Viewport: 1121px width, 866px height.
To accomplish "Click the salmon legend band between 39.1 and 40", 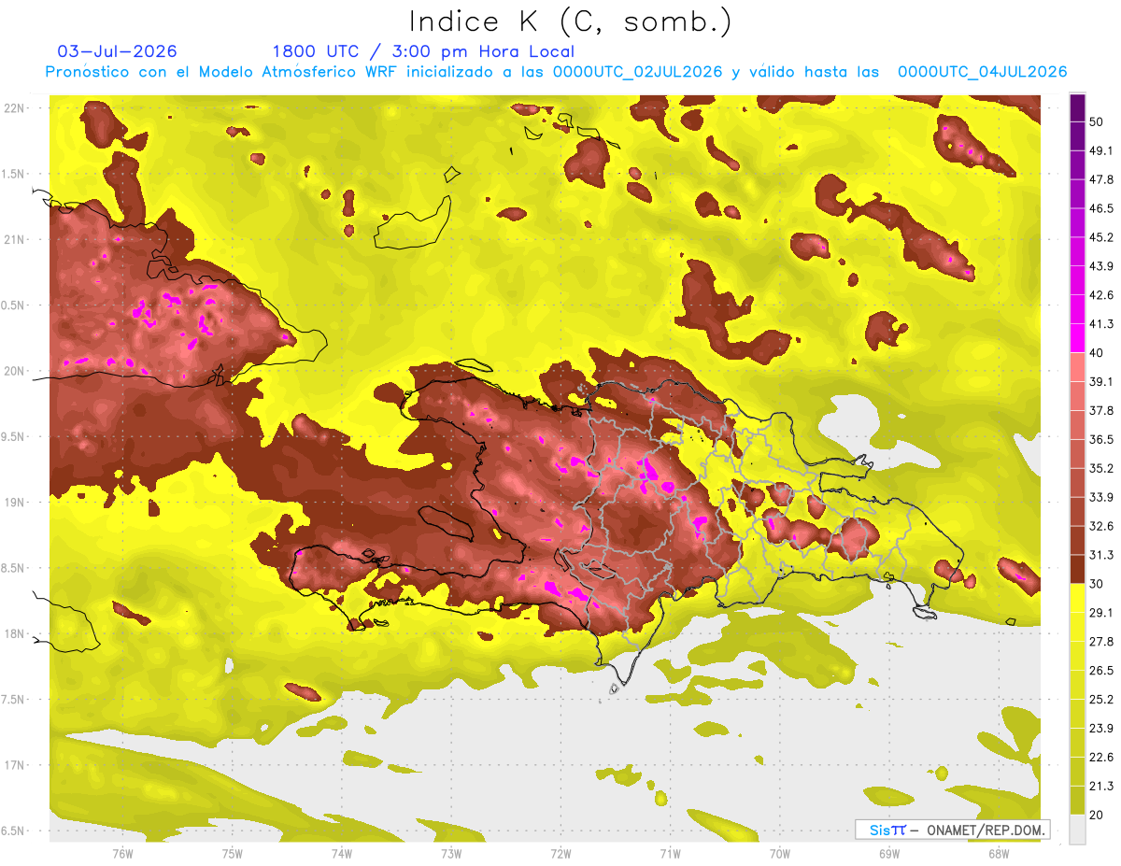I will pos(1077,366).
